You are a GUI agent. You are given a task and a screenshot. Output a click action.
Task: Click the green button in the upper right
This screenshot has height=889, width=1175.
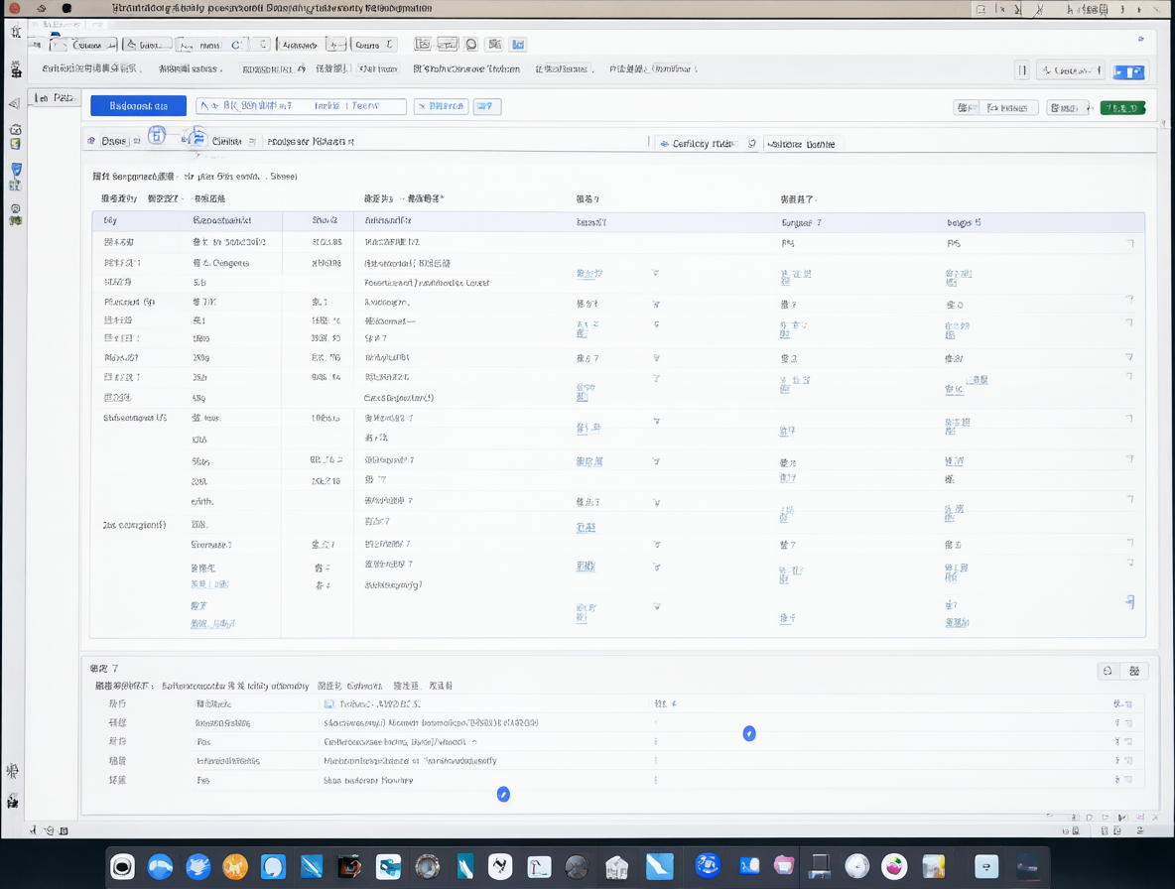1122,108
